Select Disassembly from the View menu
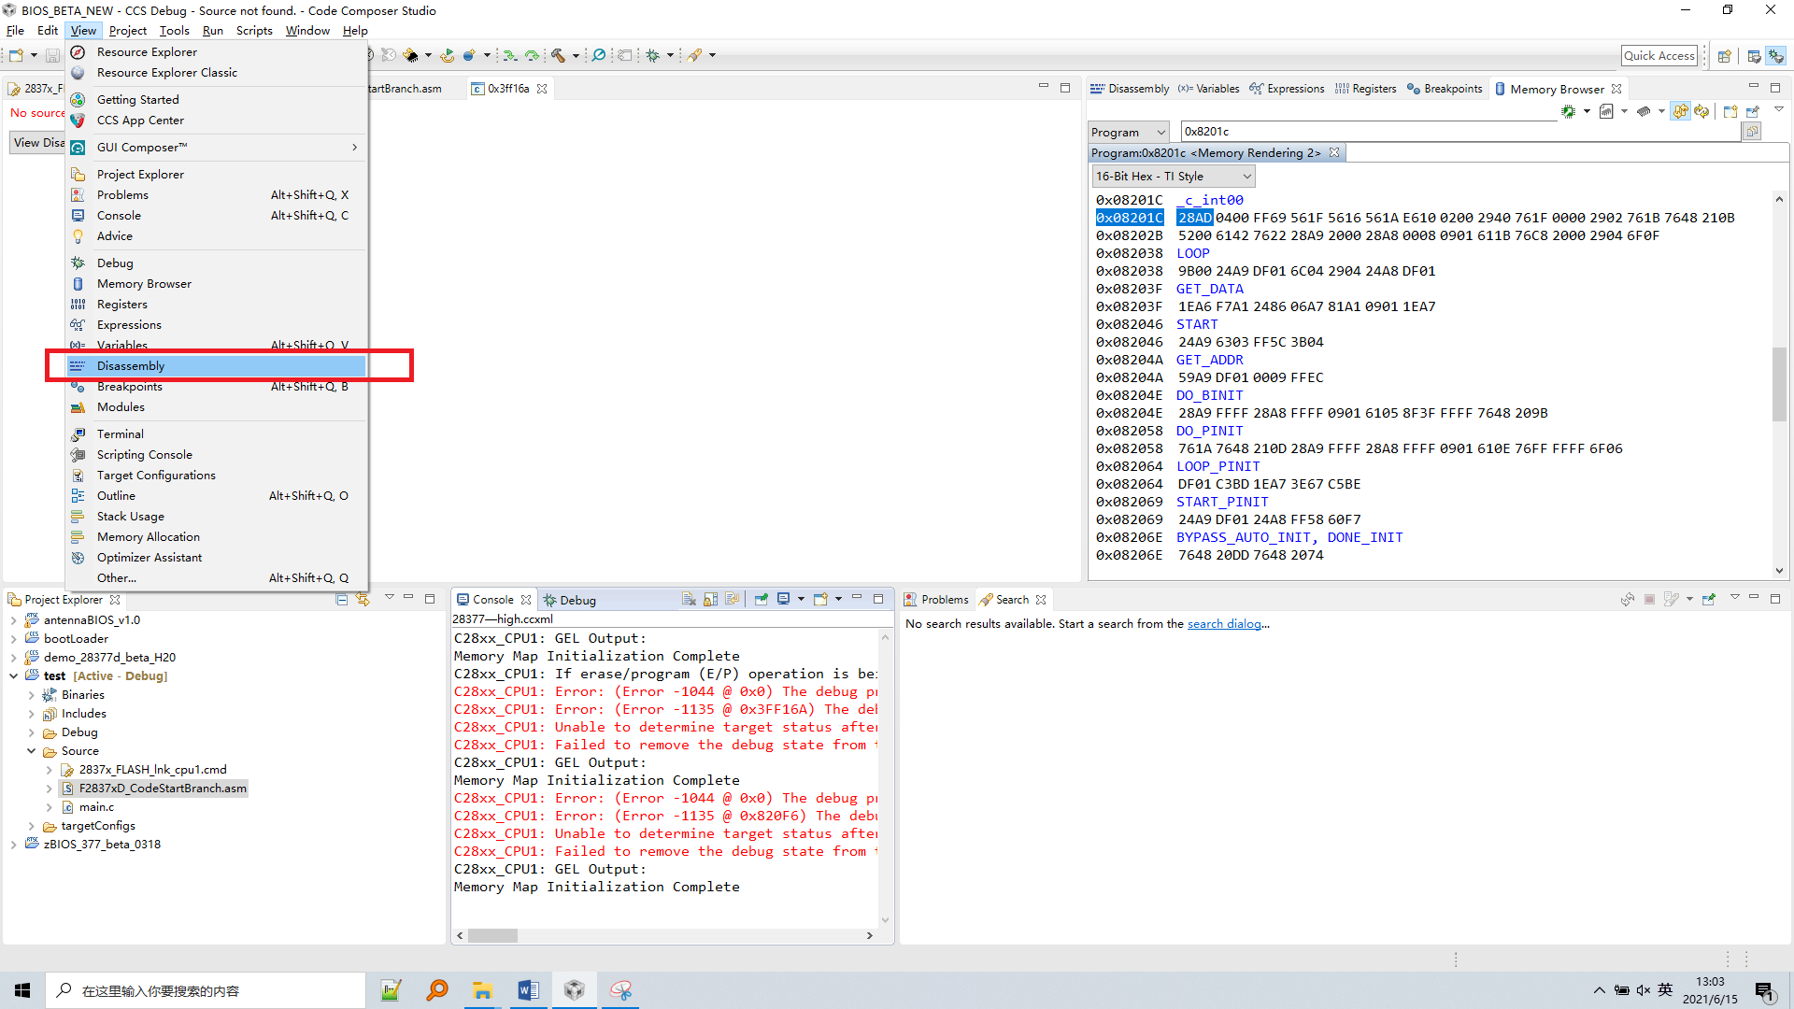Image resolution: width=1794 pixels, height=1009 pixels. pyautogui.click(x=131, y=366)
